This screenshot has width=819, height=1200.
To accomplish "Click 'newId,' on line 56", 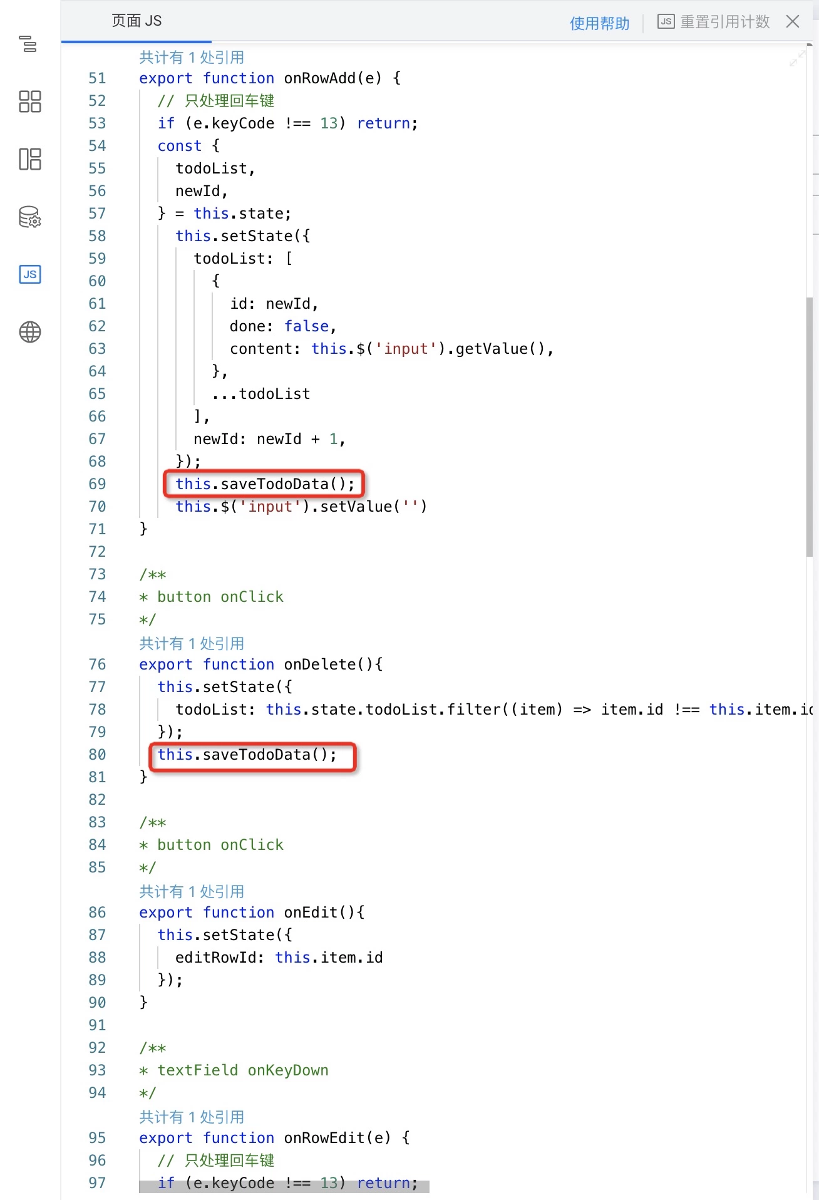I will point(202,191).
